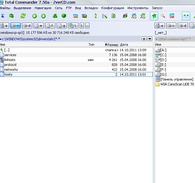Expand right panel path dropdown arrow

point(156,39)
